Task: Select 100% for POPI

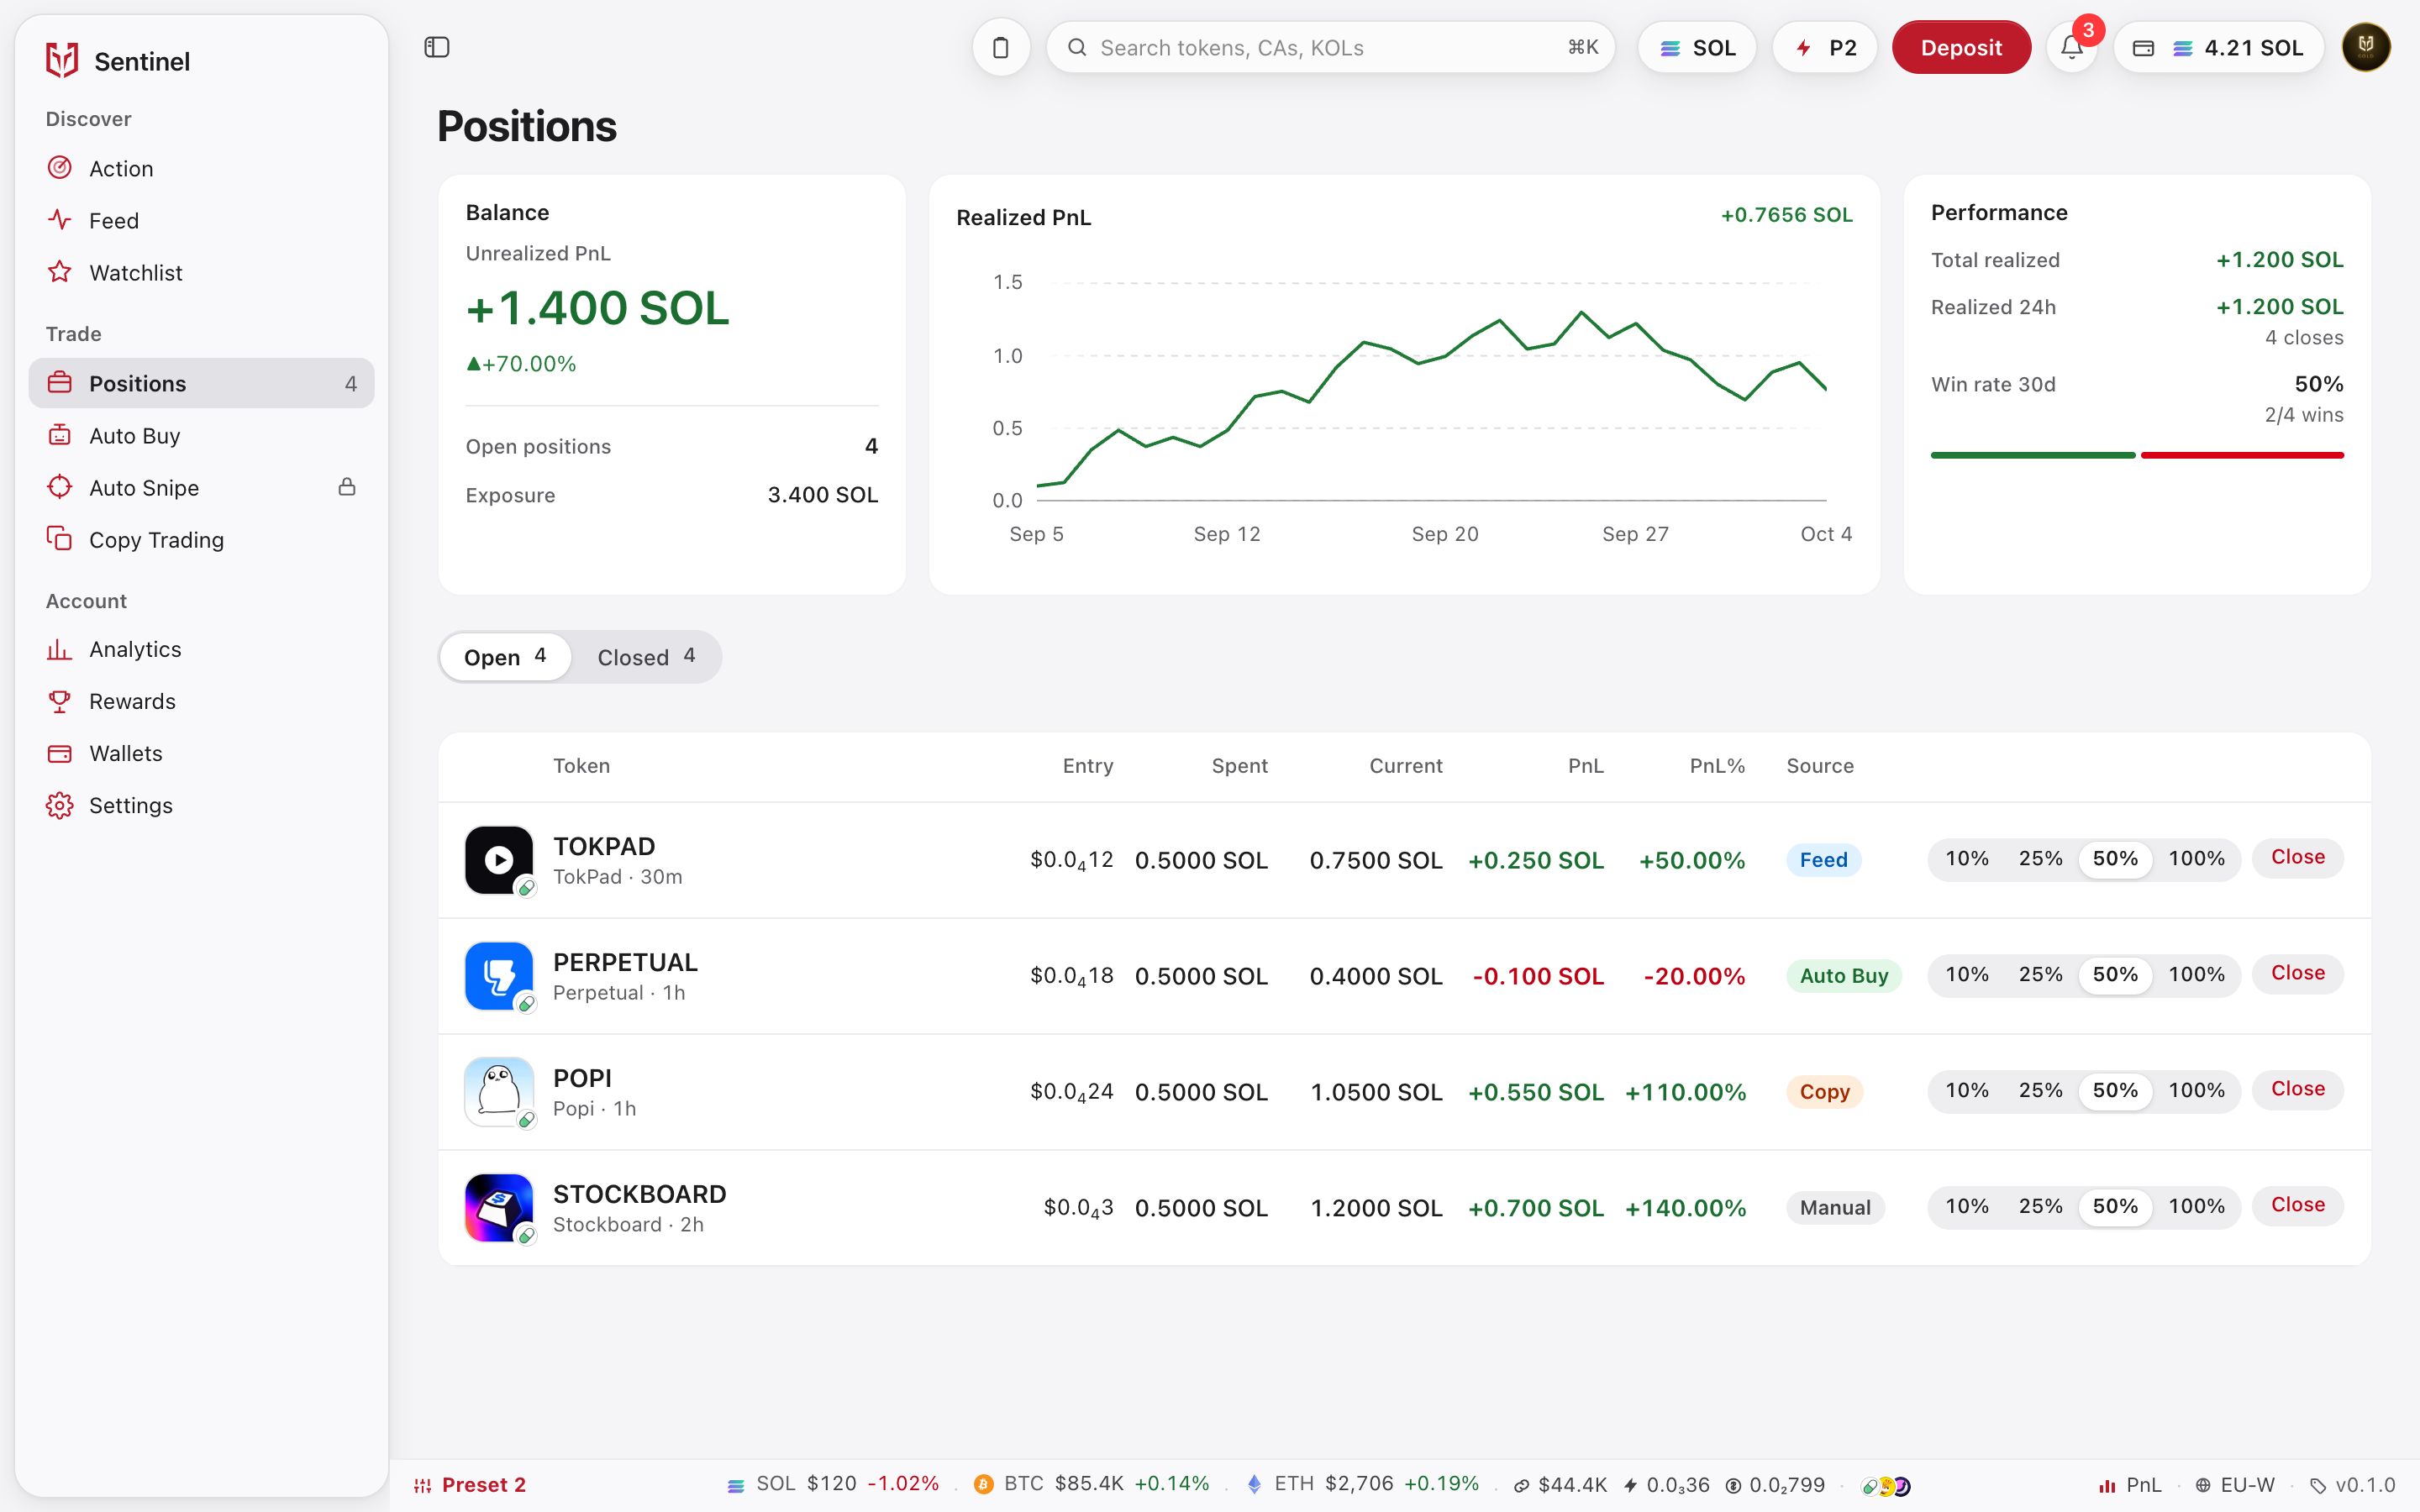Action: click(2196, 1091)
